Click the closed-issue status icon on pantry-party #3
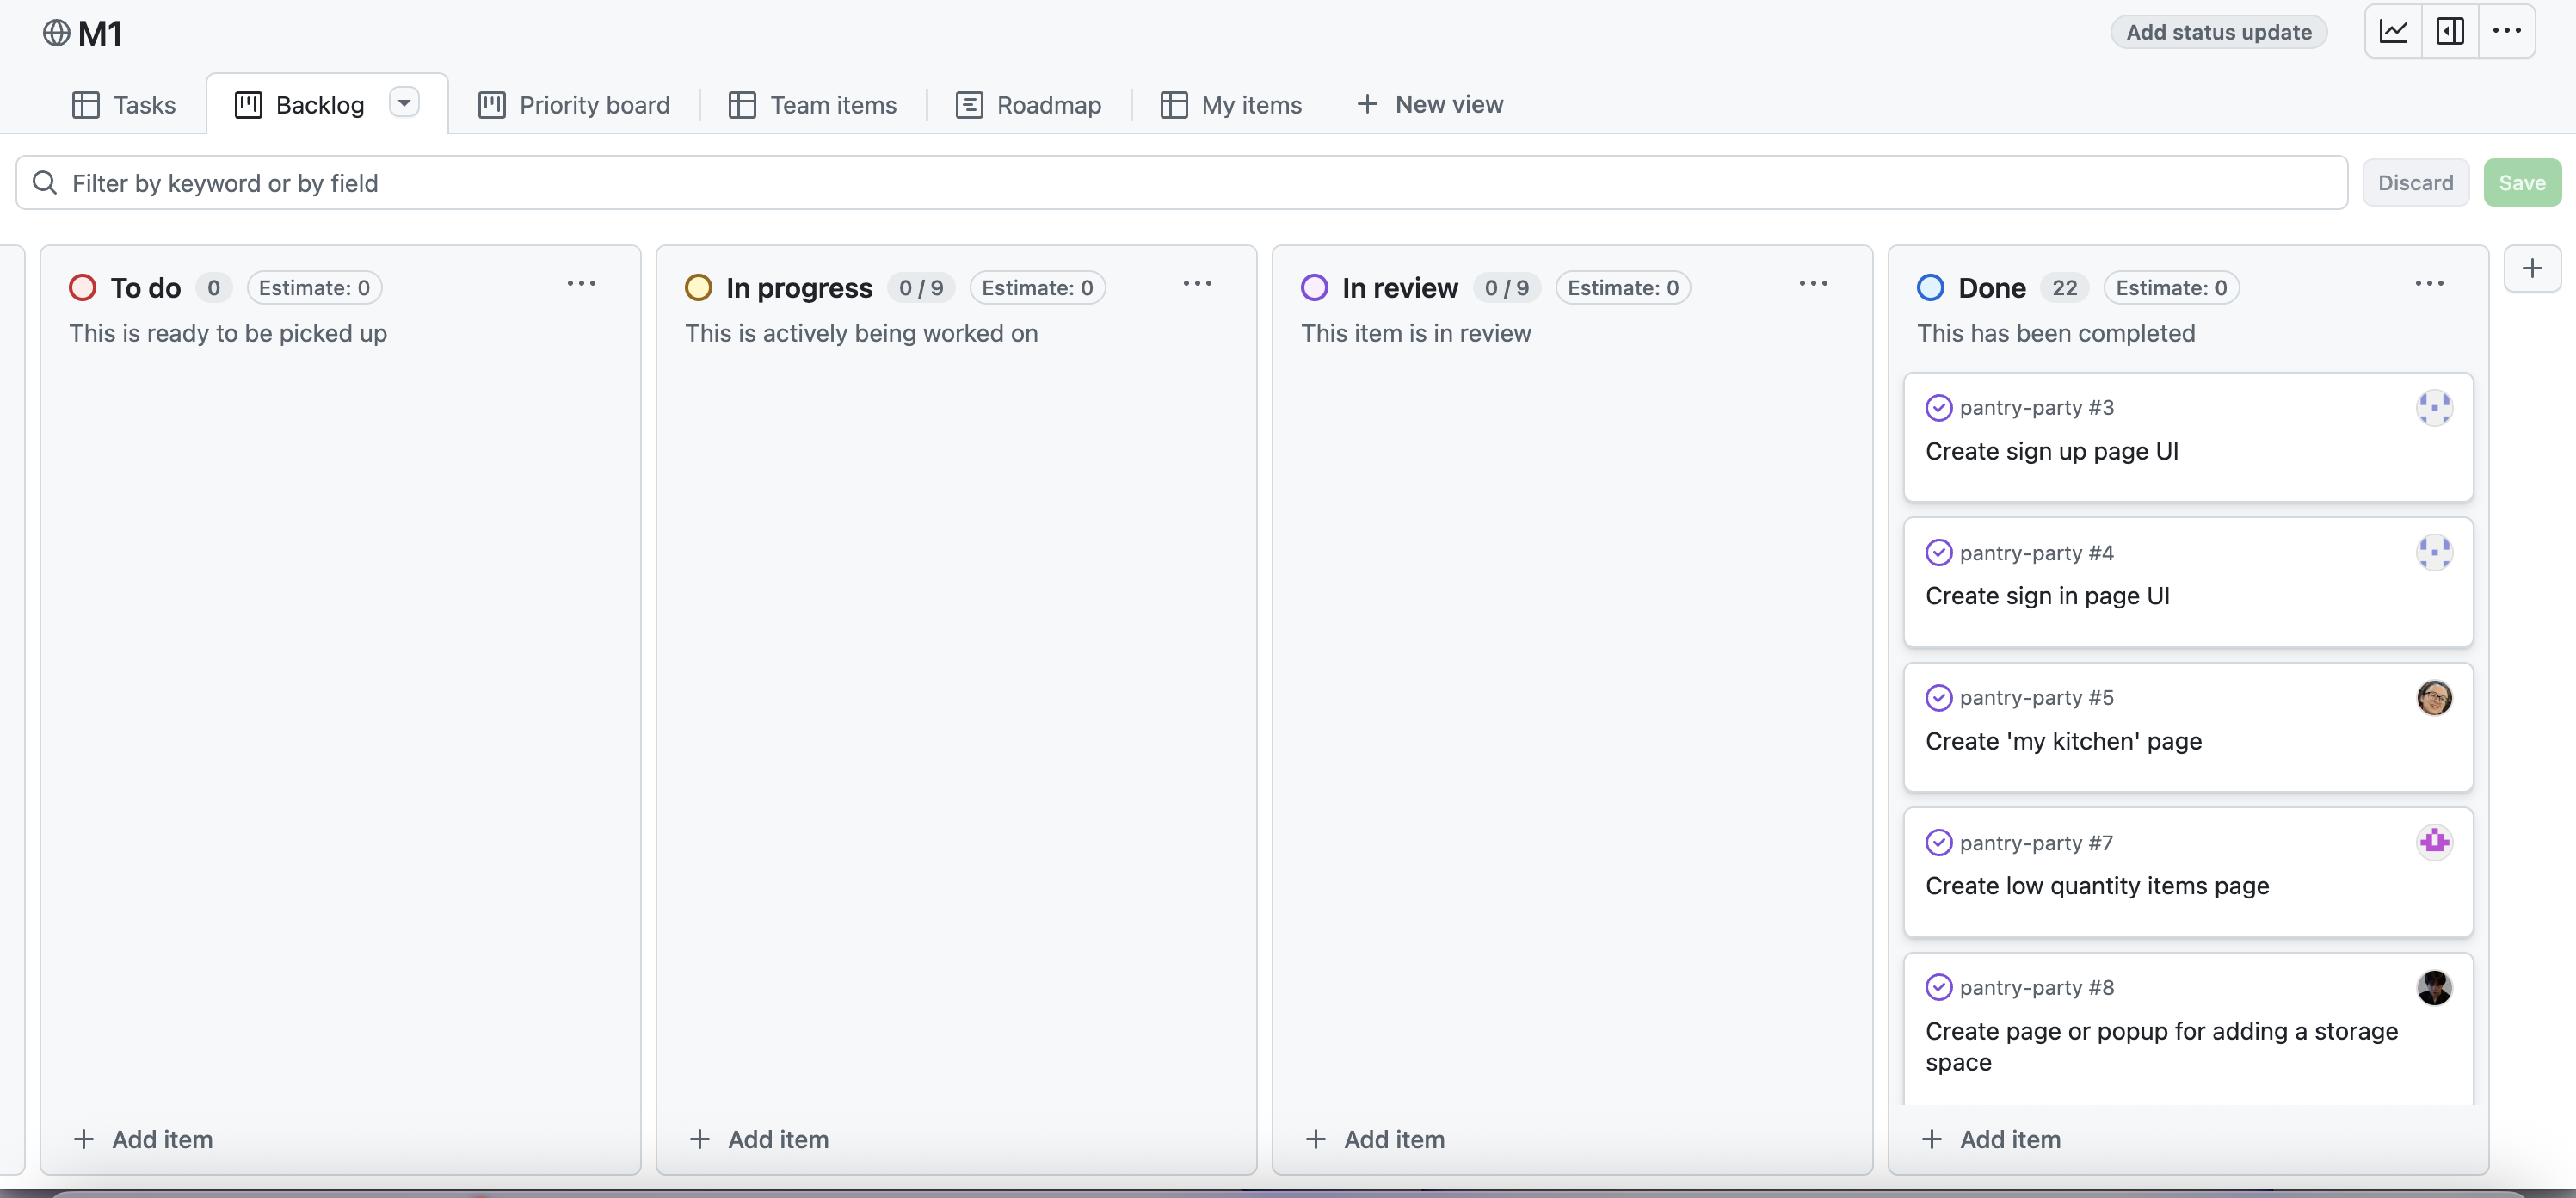Image resolution: width=2576 pixels, height=1198 pixels. pos(1938,408)
